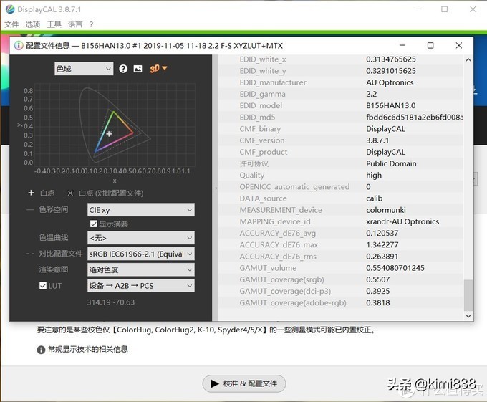Image resolution: width=487 pixels, height=402 pixels.
Task: Select the ACCURACY_dE76_max value 1.342277
Action: coord(382,245)
